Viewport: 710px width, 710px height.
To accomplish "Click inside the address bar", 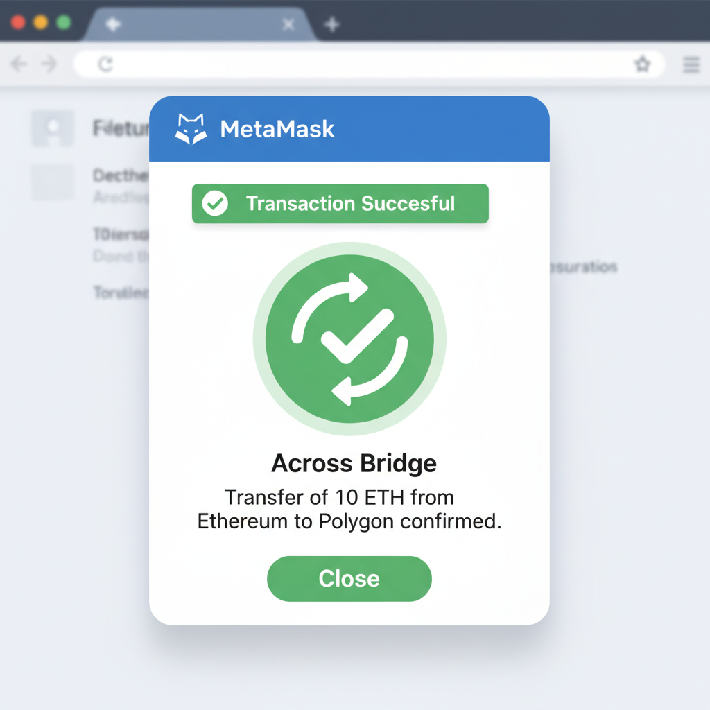I will [x=347, y=64].
